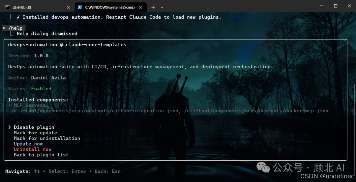Minimize the terminal window
The image size is (356, 182).
tap(322, 6)
